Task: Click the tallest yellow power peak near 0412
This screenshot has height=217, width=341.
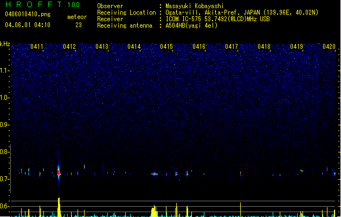Action: pyautogui.click(x=59, y=207)
